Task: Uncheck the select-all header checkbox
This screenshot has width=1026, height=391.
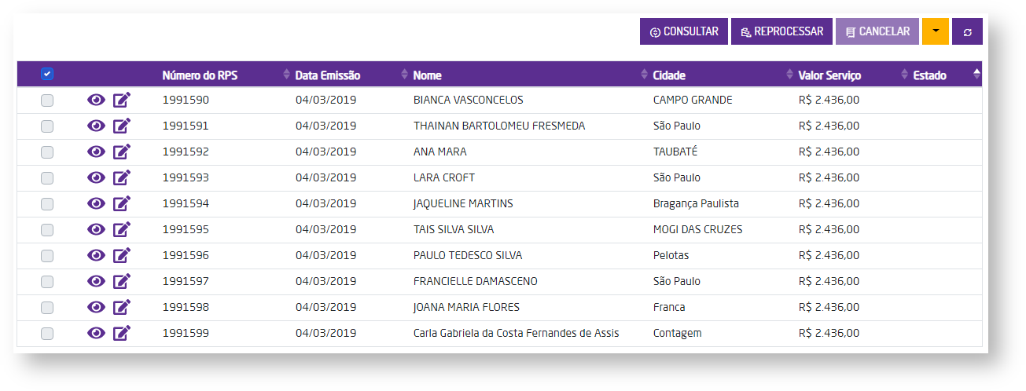Action: coord(47,74)
